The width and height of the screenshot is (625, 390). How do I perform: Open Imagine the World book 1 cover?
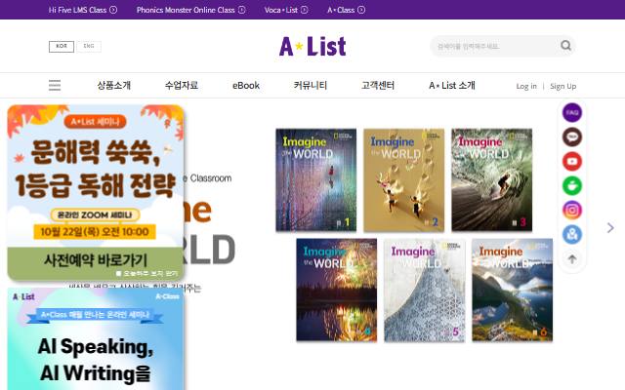click(316, 179)
